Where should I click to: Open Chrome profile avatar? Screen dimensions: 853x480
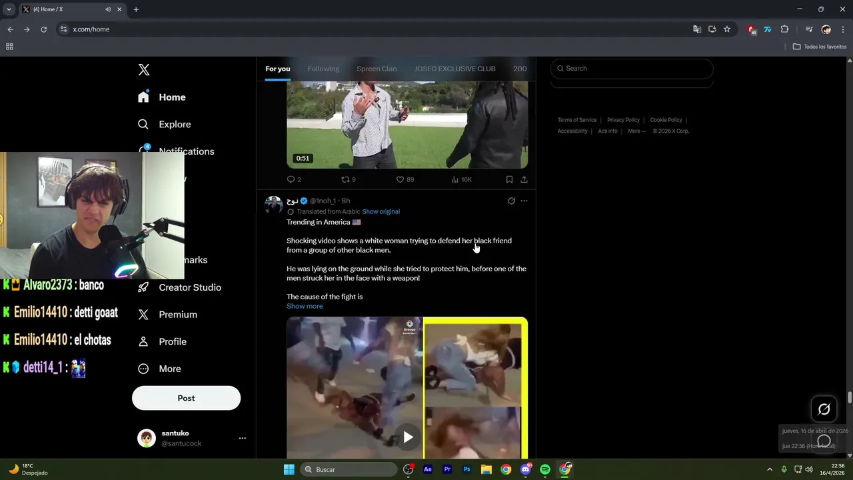click(x=826, y=29)
